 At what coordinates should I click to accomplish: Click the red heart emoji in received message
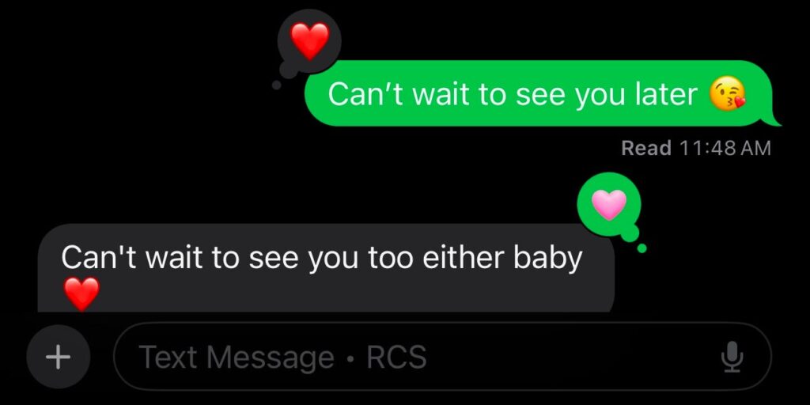point(81,293)
